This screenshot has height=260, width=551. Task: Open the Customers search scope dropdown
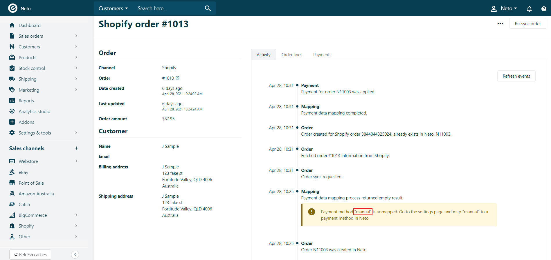pyautogui.click(x=113, y=8)
